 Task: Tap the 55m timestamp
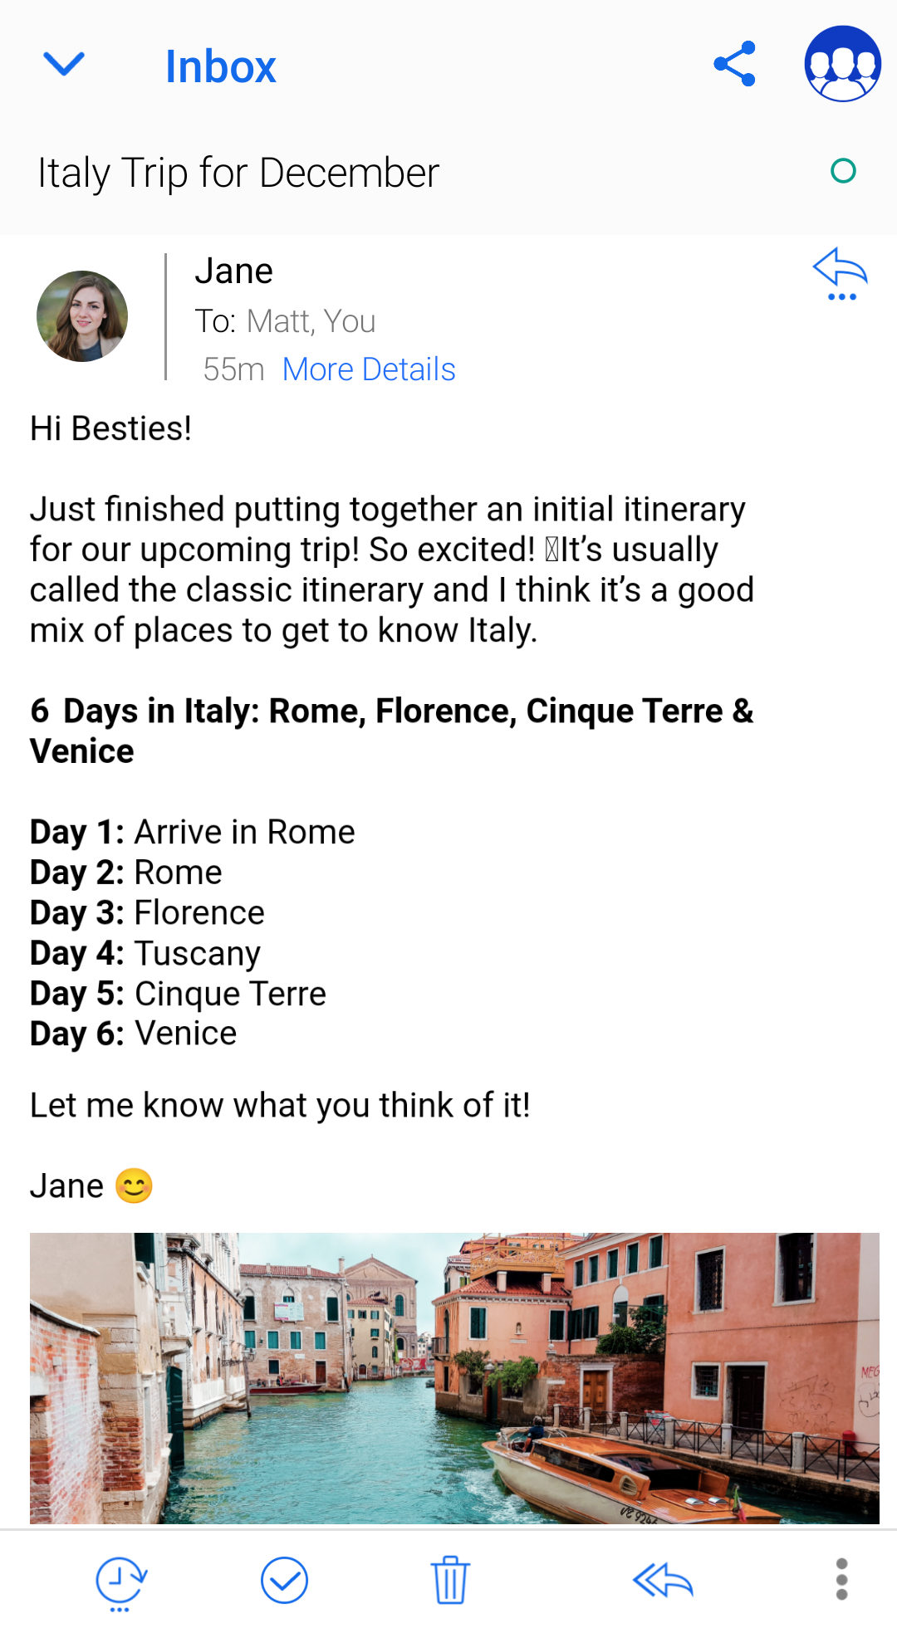(233, 369)
